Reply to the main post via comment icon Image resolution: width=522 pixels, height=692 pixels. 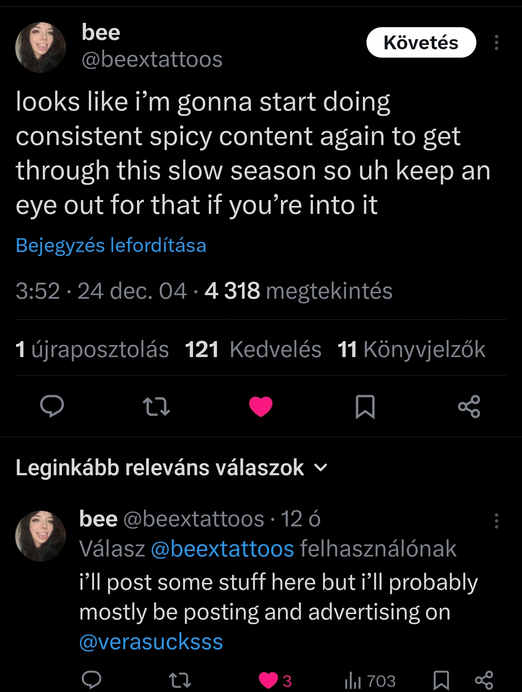52,406
